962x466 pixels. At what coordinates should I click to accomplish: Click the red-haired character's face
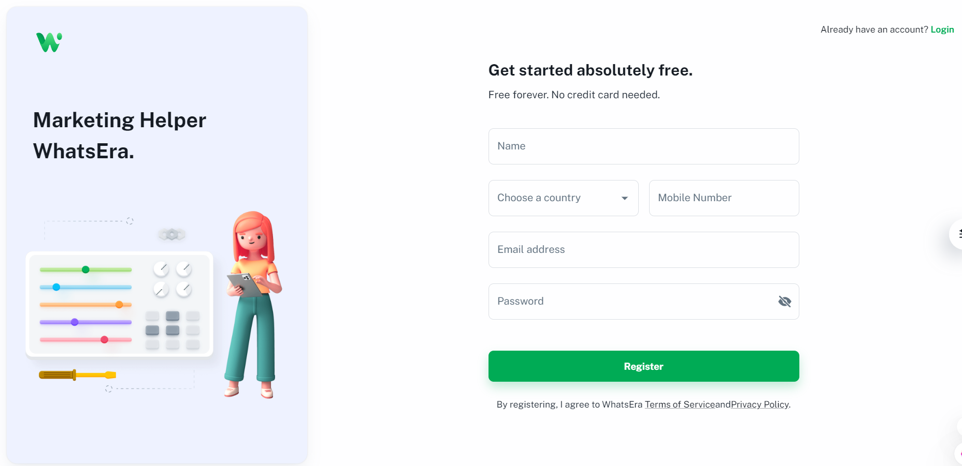coord(252,239)
